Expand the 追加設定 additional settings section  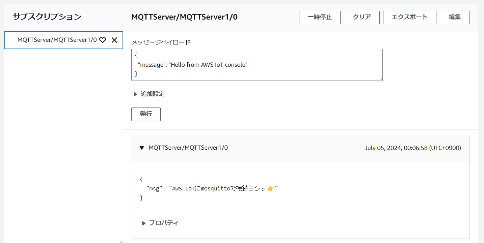[x=149, y=94]
